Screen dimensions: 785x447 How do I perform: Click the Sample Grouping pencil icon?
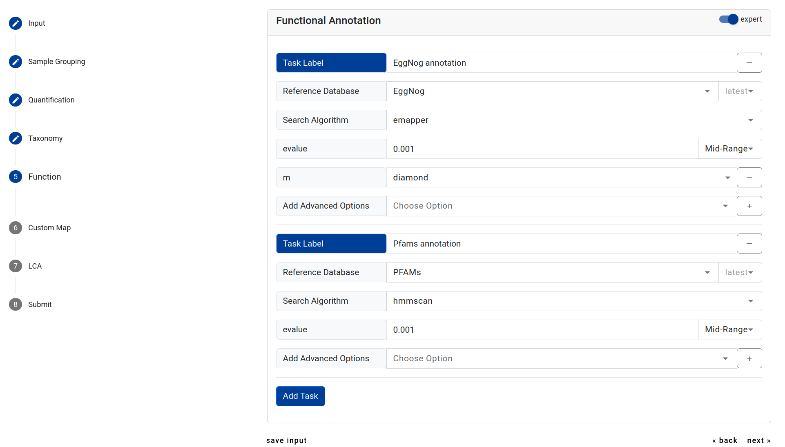16,62
